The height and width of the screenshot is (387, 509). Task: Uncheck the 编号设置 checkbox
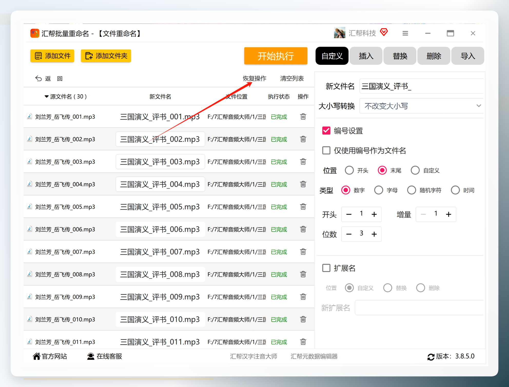click(326, 131)
